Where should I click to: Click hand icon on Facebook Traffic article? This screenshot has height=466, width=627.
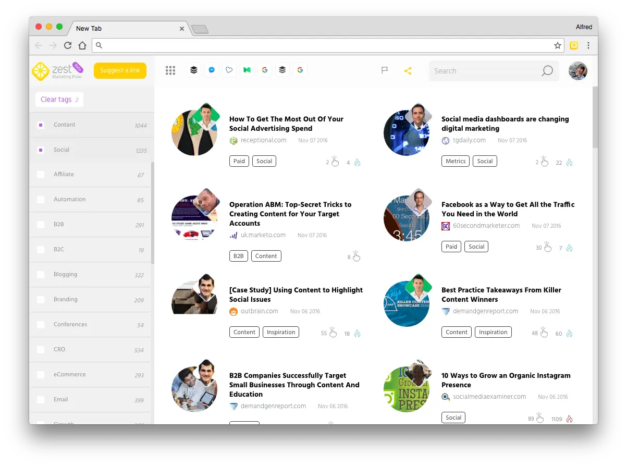[x=547, y=247]
